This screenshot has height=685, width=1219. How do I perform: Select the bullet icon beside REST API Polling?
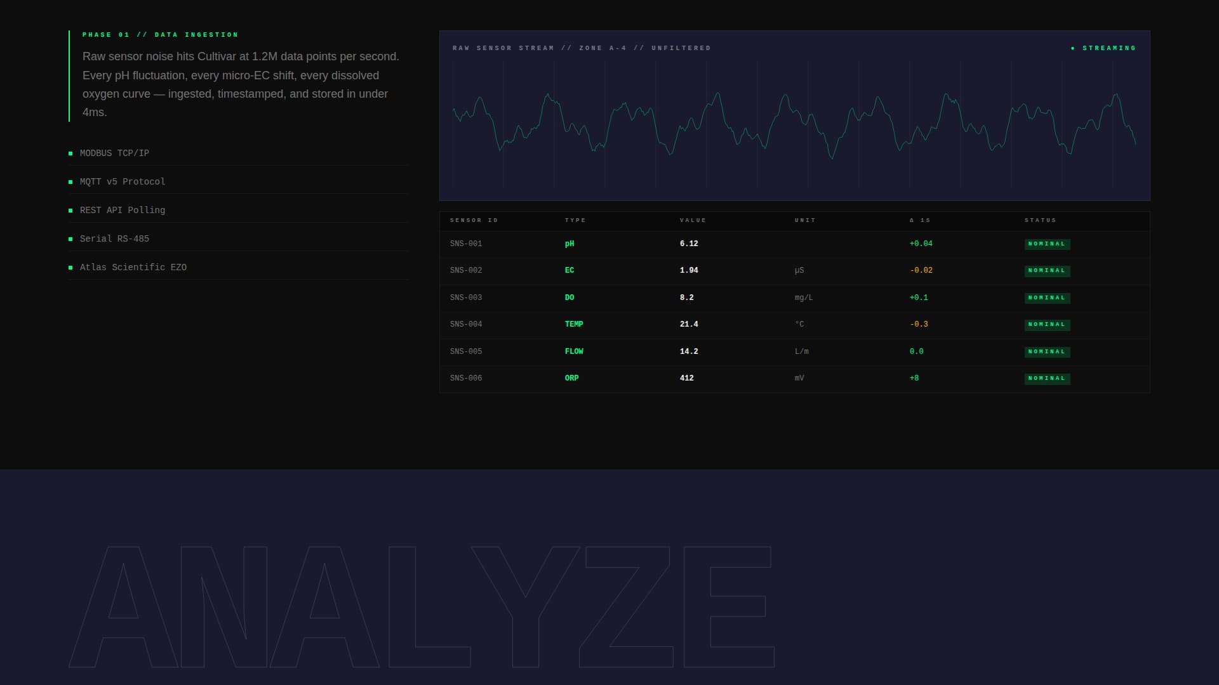(x=70, y=210)
